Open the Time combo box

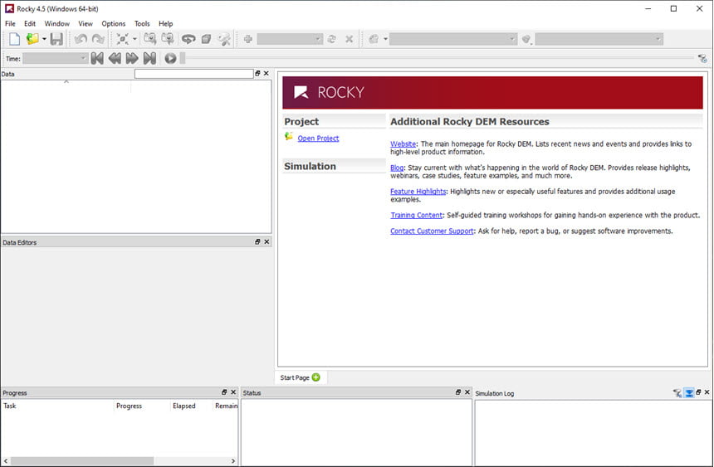pos(55,58)
